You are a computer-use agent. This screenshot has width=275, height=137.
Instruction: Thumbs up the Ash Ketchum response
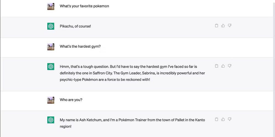[223, 119]
